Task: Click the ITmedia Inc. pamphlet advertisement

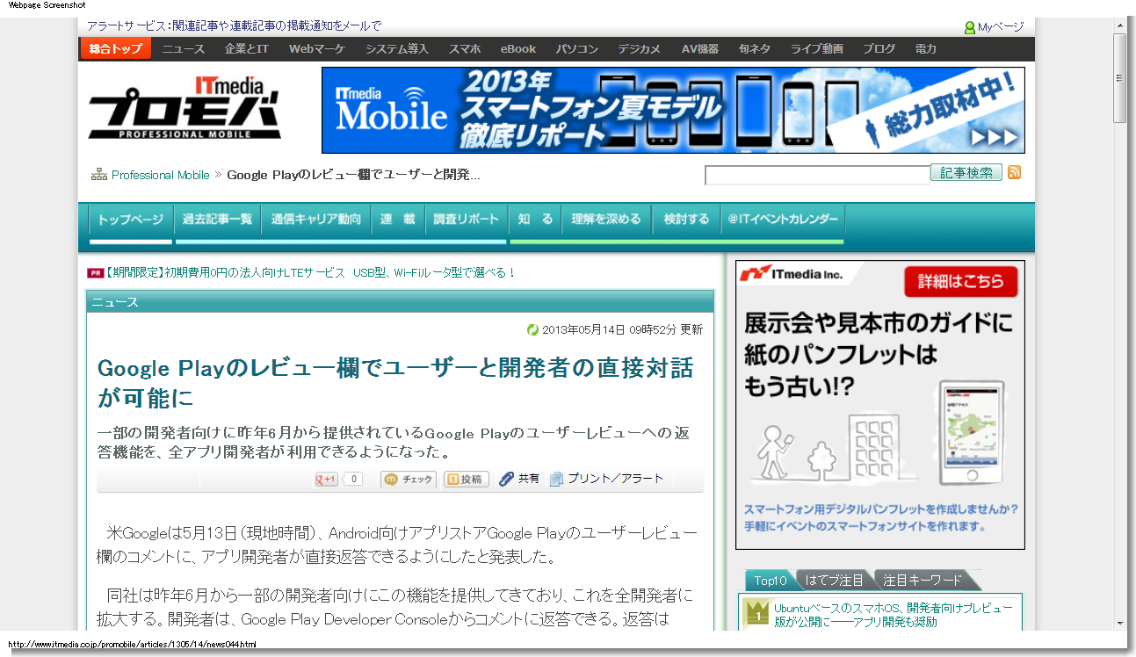Action: [880, 405]
